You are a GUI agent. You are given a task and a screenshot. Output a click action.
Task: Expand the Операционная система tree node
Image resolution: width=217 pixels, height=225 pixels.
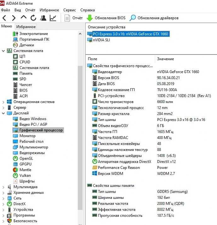coord(3,102)
